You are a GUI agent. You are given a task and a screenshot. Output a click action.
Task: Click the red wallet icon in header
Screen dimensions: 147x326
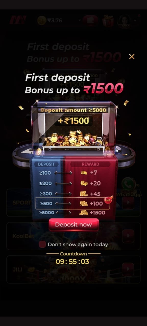coord(91,21)
